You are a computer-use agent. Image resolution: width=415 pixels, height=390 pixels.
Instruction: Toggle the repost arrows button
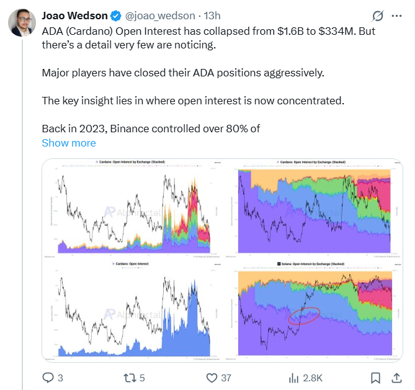tap(130, 377)
